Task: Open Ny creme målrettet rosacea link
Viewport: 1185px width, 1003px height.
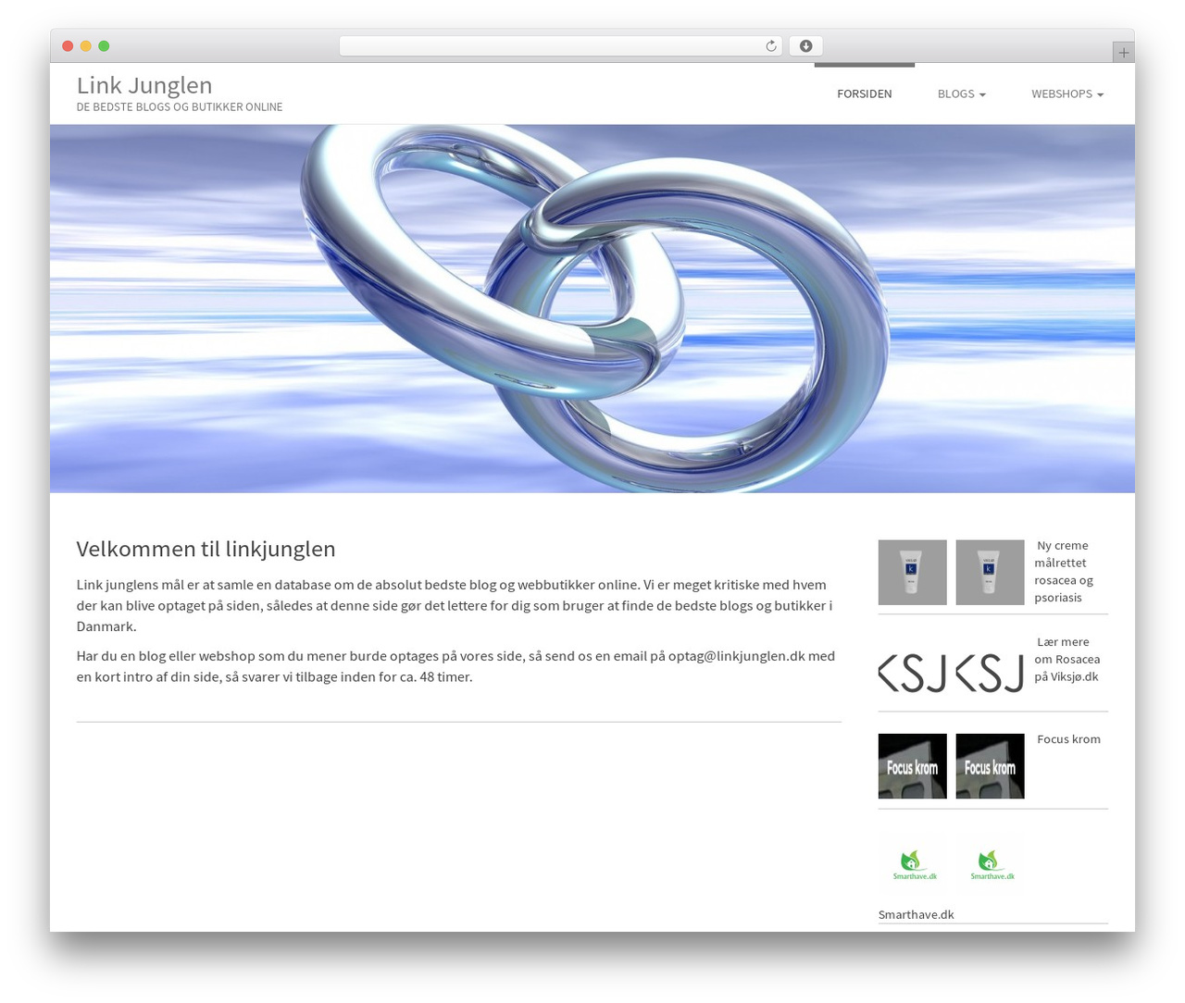Action: (x=1066, y=572)
